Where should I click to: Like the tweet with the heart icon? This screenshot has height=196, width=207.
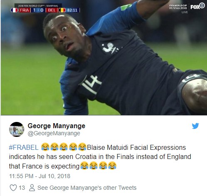(x=13, y=188)
